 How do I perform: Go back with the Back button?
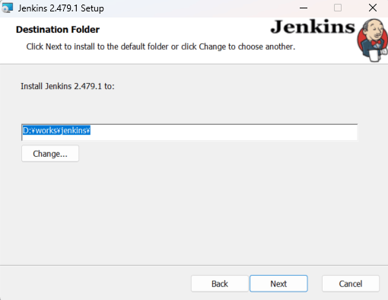220,283
